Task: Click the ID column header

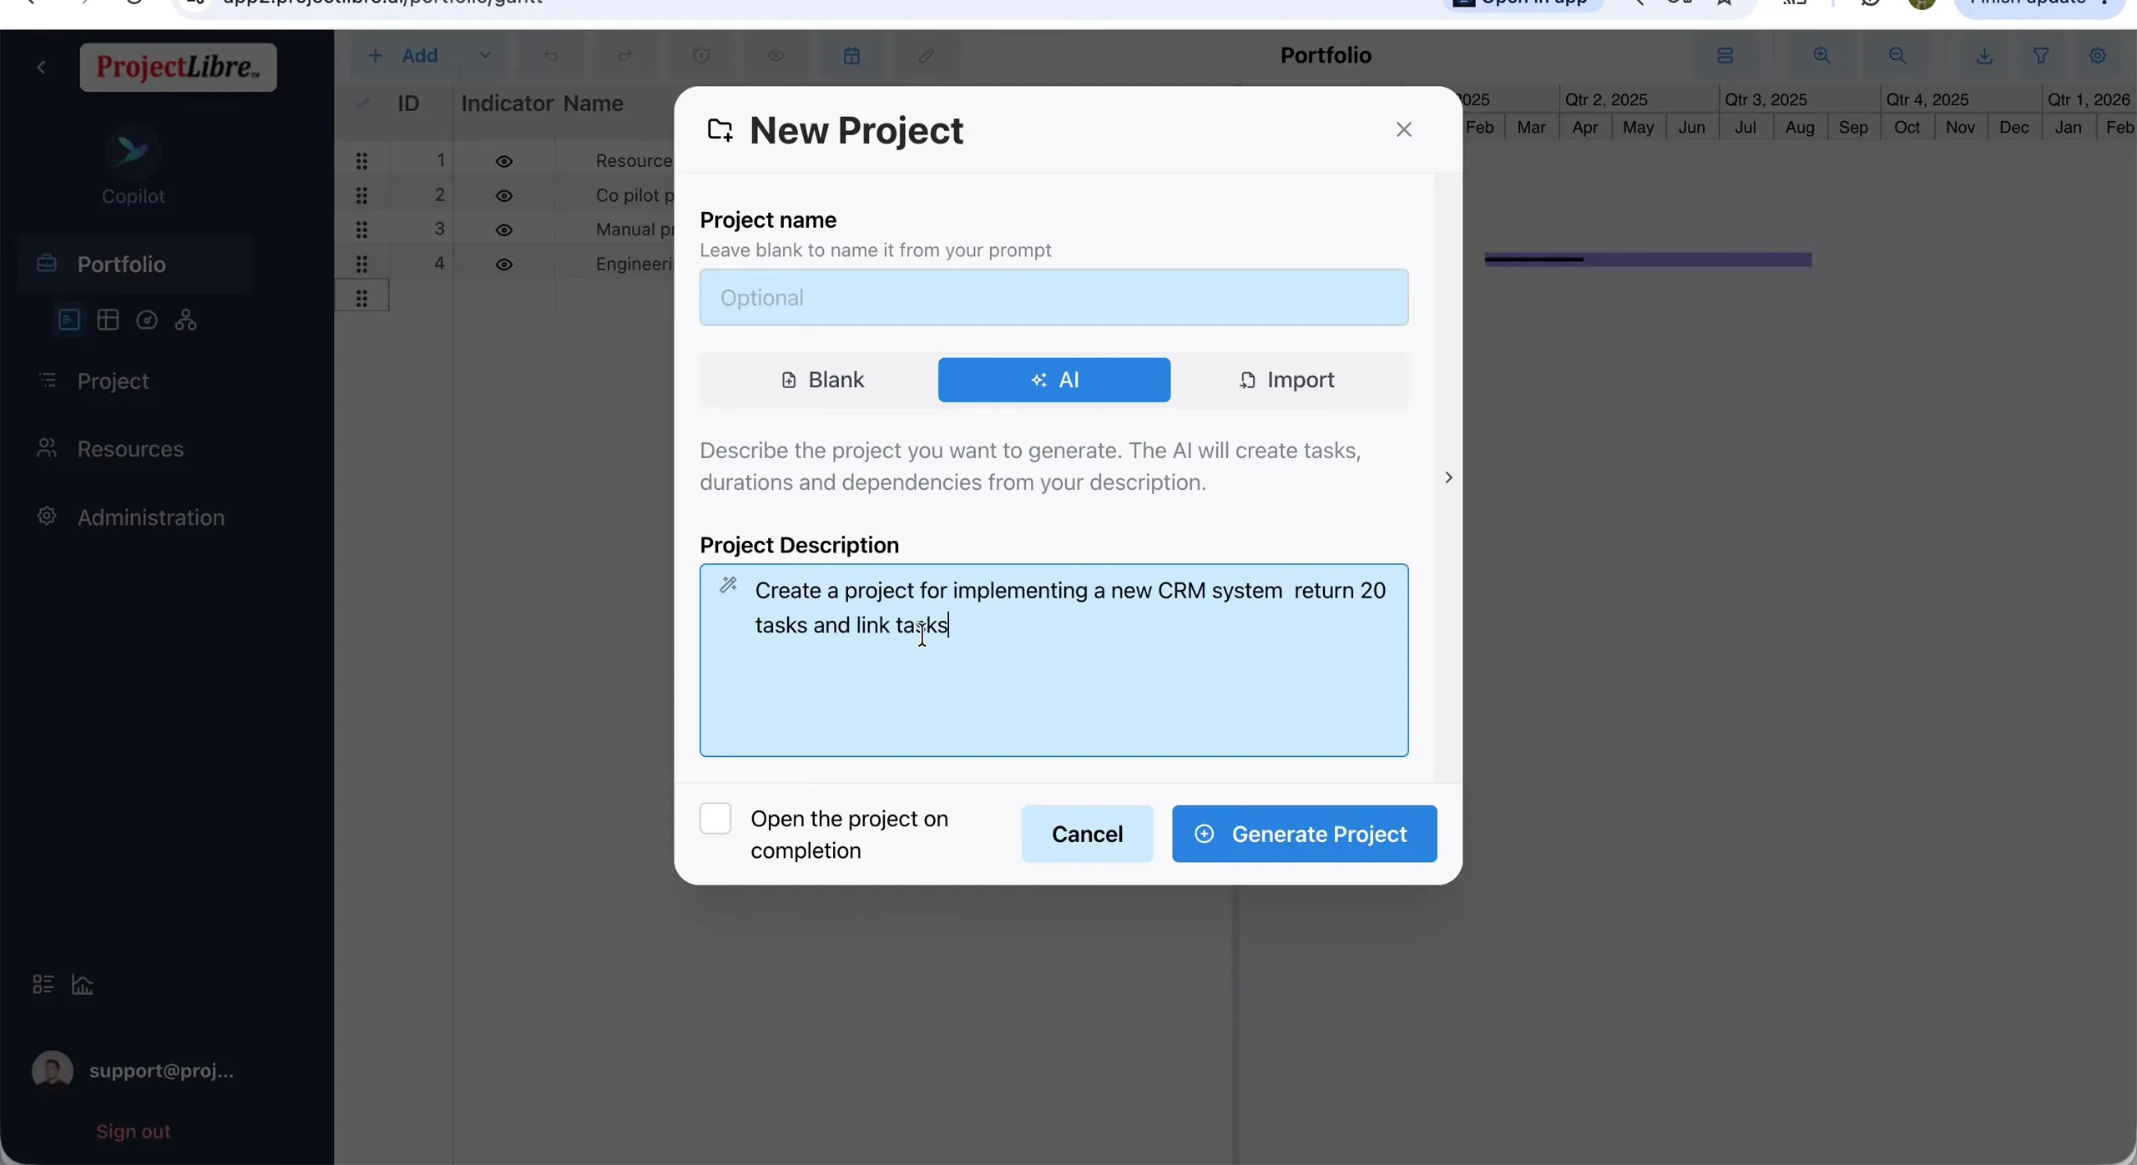Action: click(408, 103)
